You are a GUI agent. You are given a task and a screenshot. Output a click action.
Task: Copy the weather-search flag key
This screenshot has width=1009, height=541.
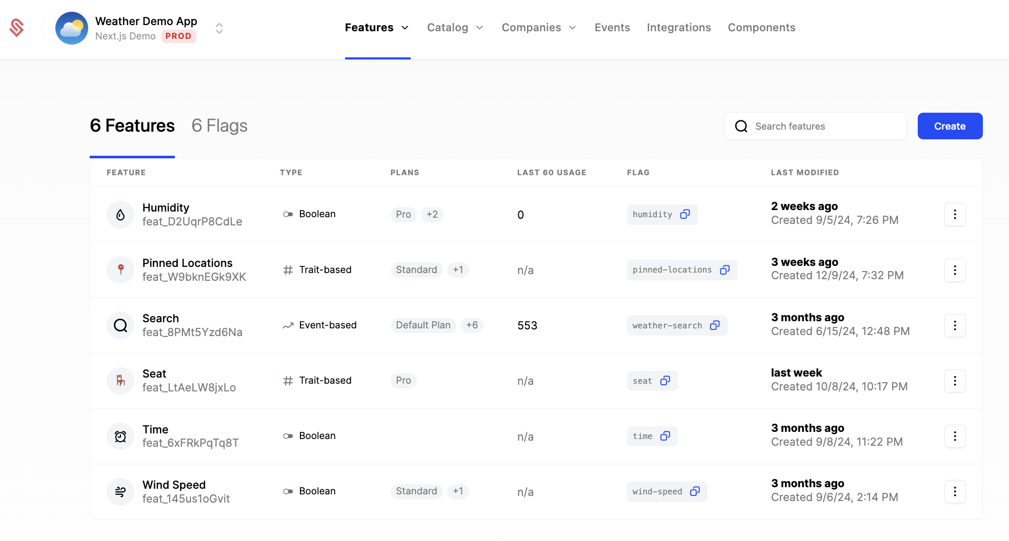click(716, 325)
